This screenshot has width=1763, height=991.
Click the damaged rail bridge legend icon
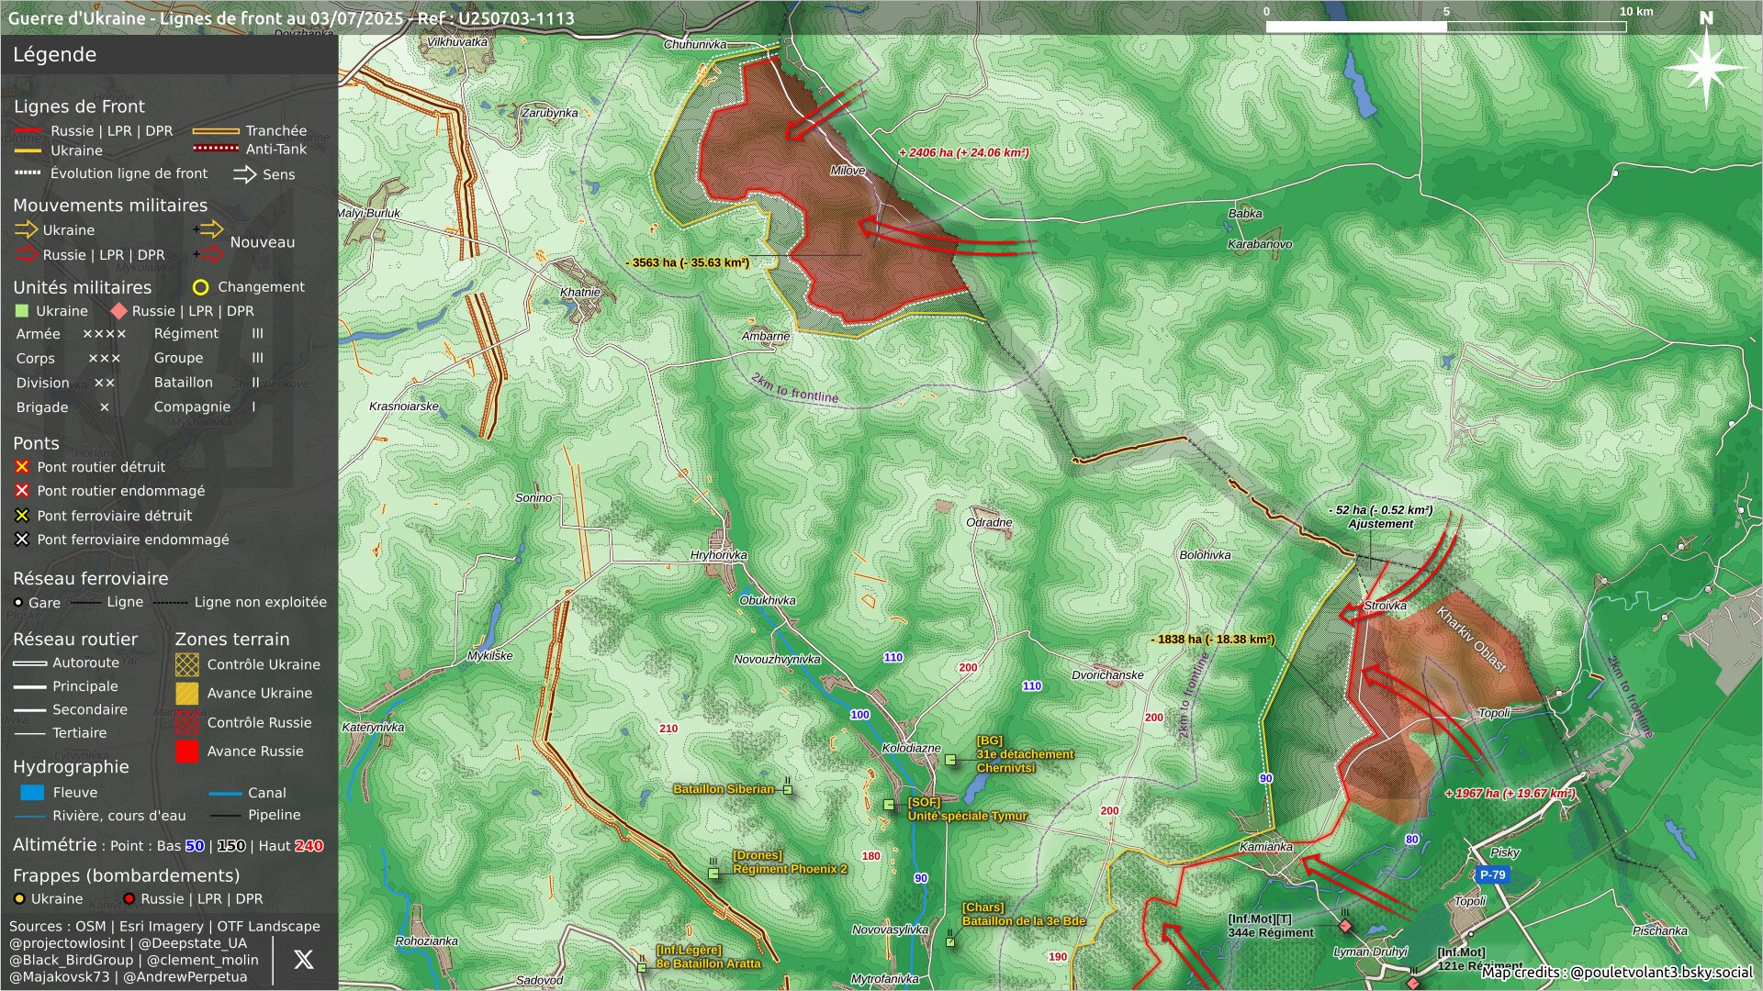coord(22,540)
